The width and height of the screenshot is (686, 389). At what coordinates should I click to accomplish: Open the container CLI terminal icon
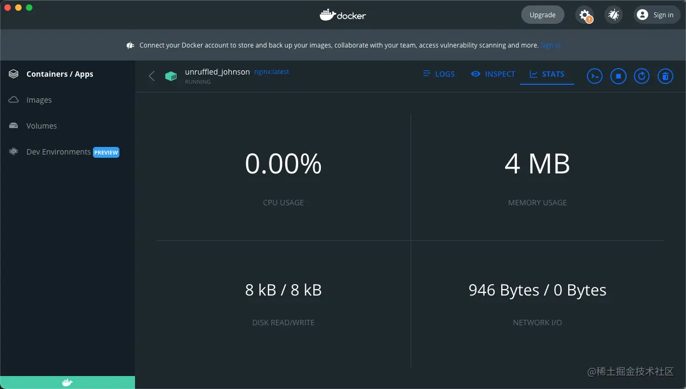pos(595,76)
